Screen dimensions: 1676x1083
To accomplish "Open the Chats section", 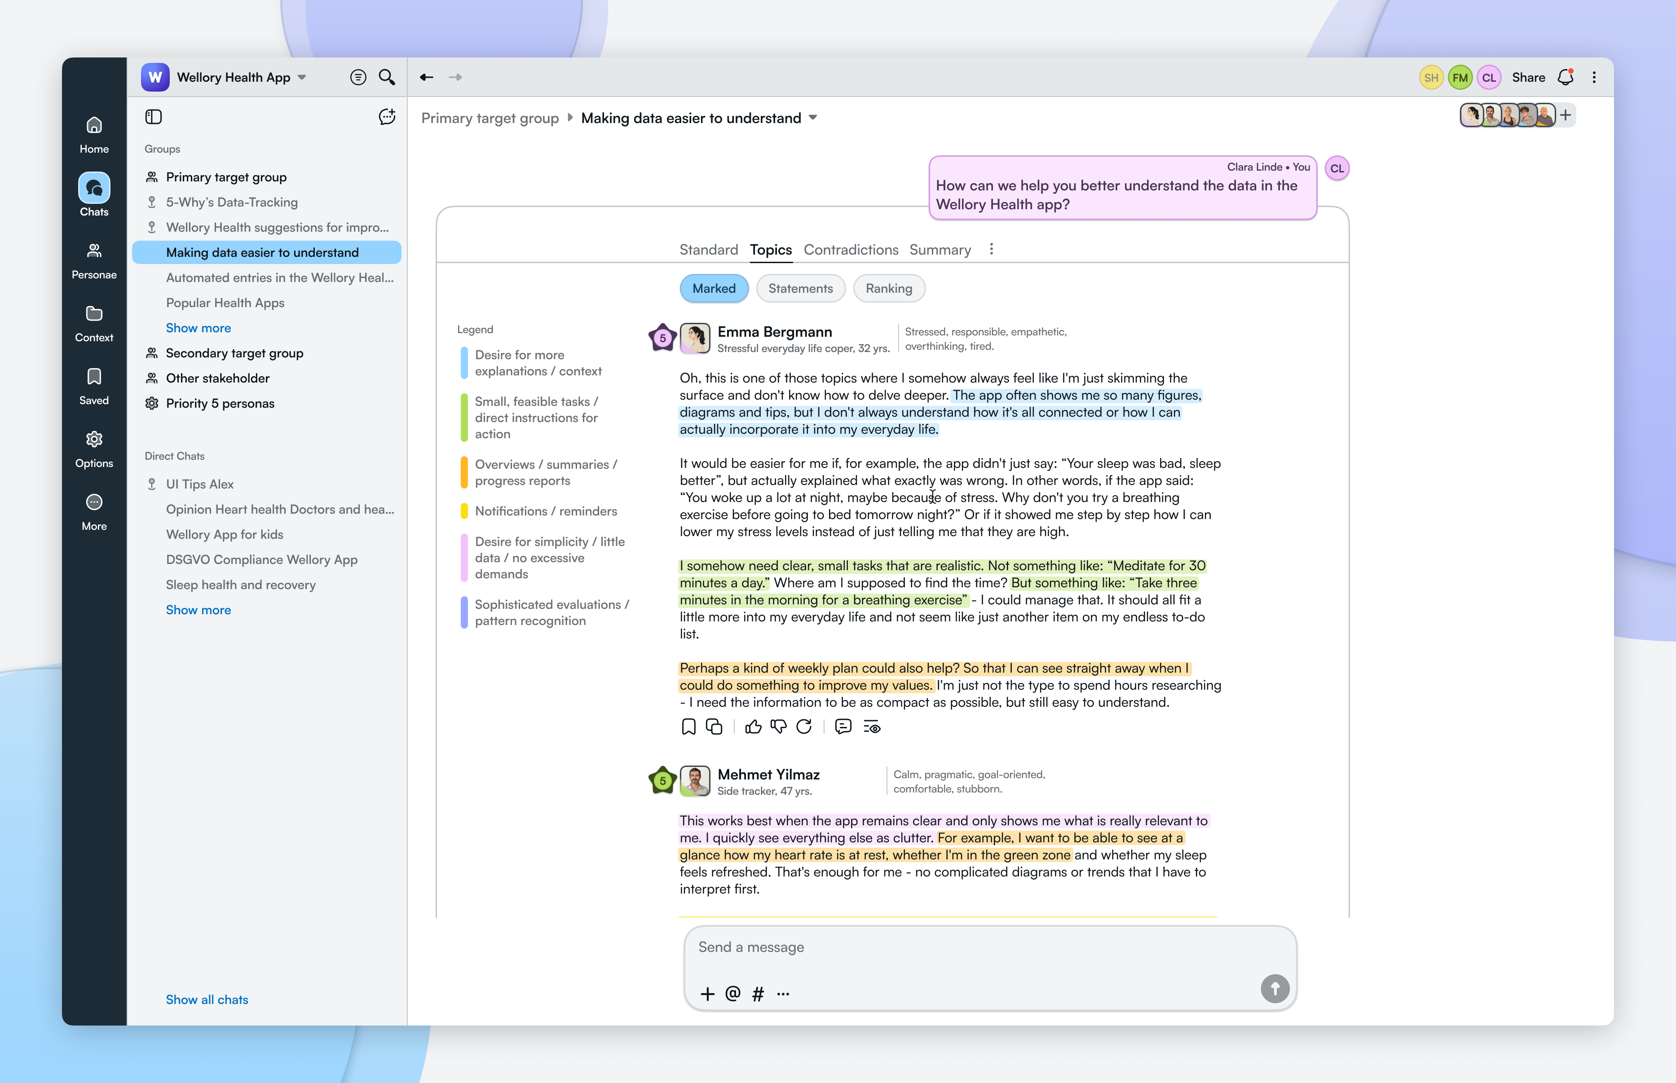I will pos(93,195).
